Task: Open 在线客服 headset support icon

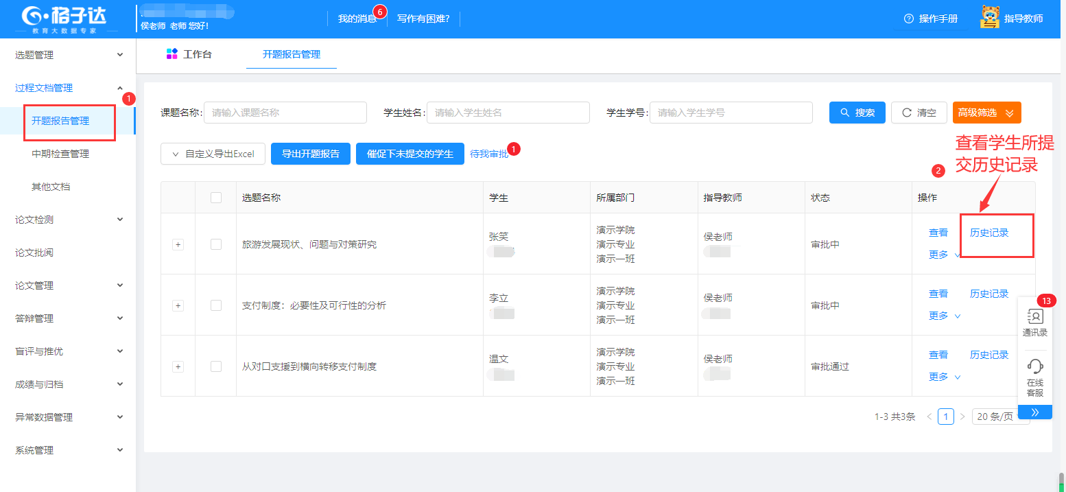Action: pyautogui.click(x=1034, y=366)
